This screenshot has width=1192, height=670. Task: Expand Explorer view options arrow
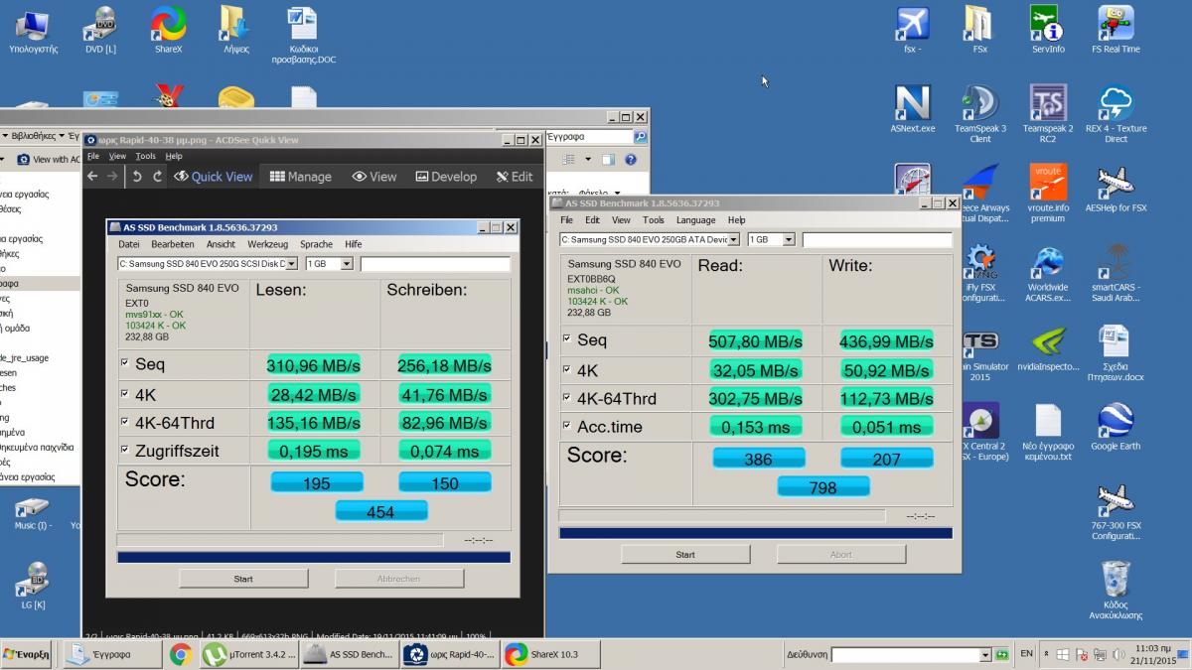pyautogui.click(x=588, y=159)
